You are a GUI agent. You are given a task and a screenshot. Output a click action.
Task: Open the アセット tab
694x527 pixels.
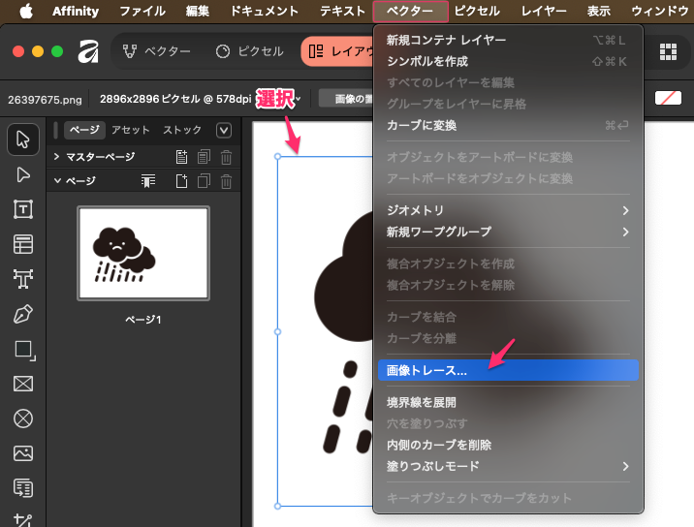(x=130, y=130)
